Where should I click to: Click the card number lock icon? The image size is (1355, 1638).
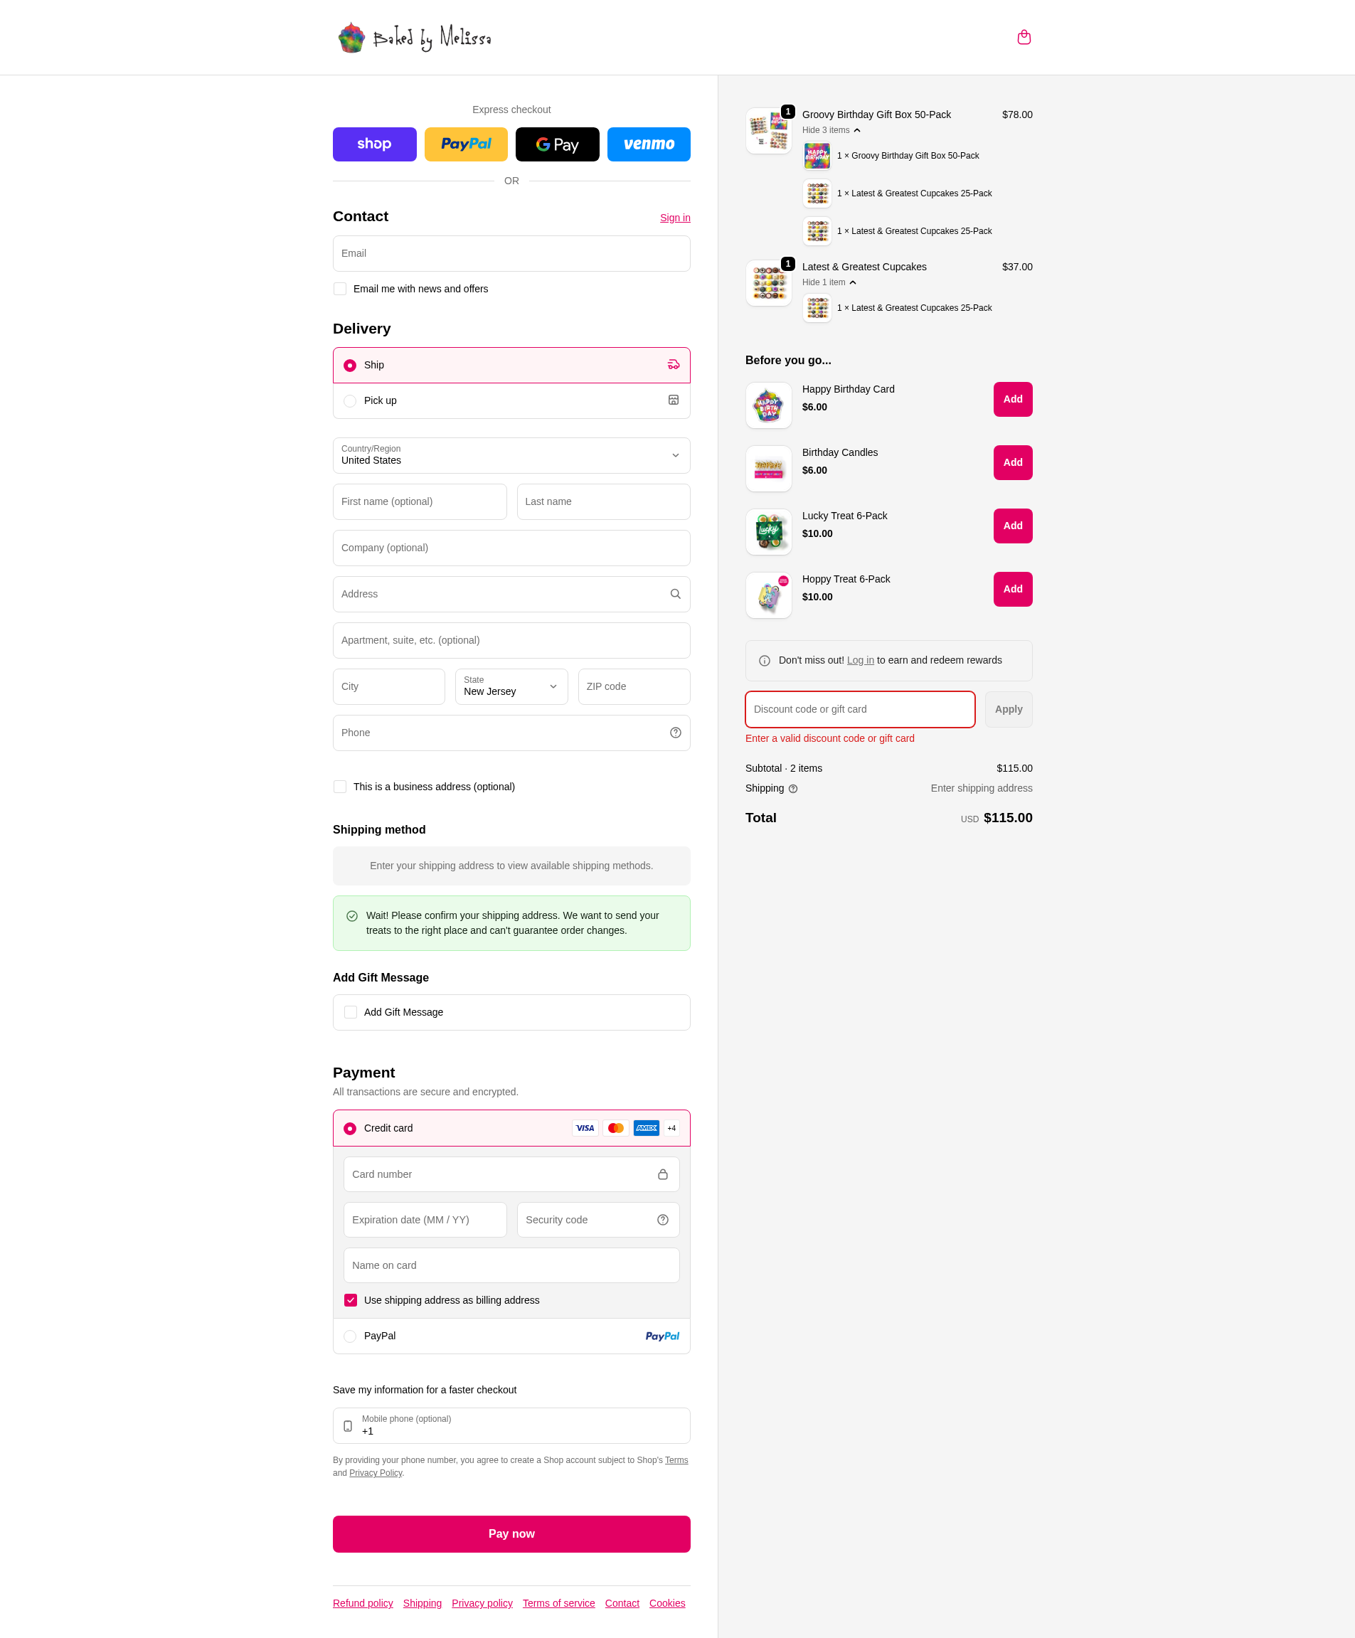click(x=662, y=1175)
